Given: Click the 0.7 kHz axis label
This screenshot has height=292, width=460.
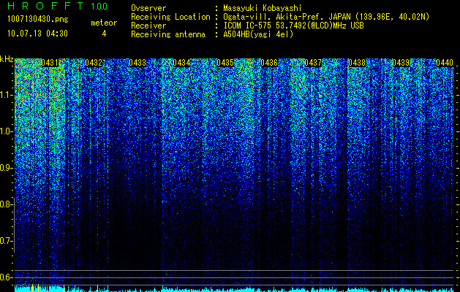Looking at the screenshot, I should 6,241.
